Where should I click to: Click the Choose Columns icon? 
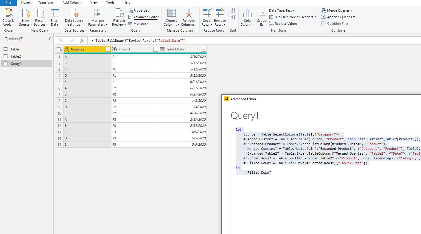(171, 13)
